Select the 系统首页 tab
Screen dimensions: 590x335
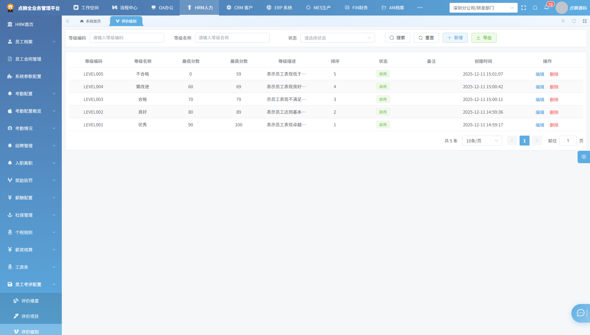click(x=90, y=21)
